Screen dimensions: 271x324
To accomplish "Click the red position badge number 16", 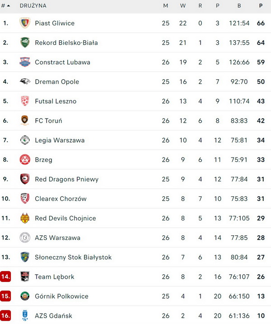I will tap(5, 315).
